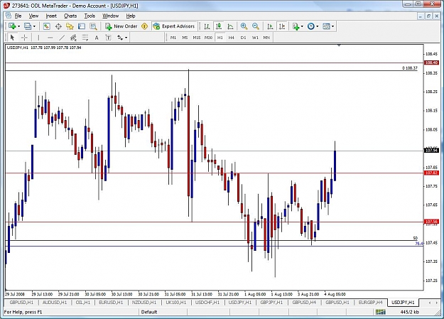Image resolution: width=444 pixels, height=319 pixels.
Task: Click the connection status bars indicator
Action: 381,312
